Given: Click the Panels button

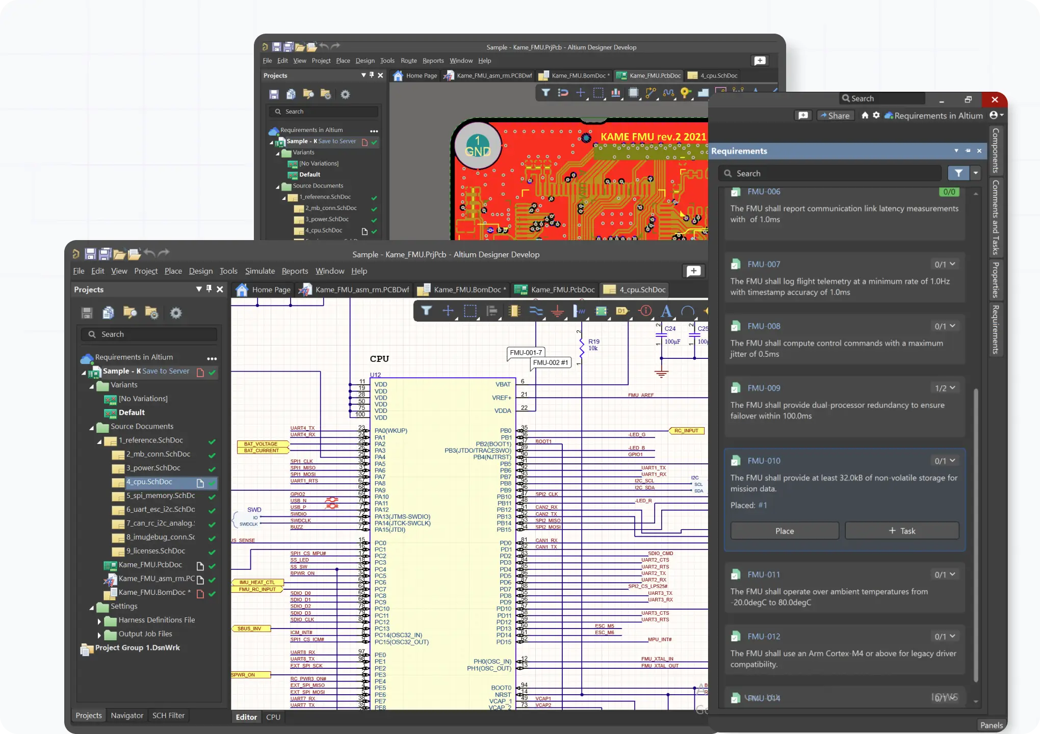Looking at the screenshot, I should pos(991,725).
